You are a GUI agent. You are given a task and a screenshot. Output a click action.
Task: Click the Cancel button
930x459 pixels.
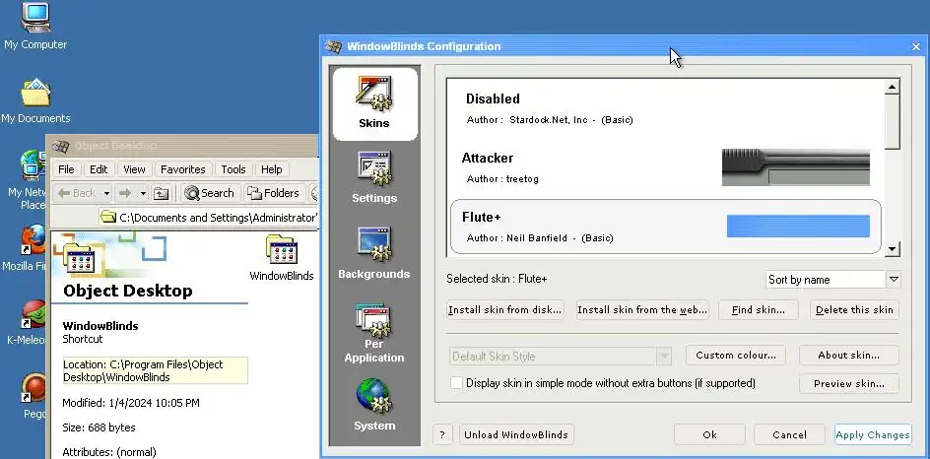789,434
